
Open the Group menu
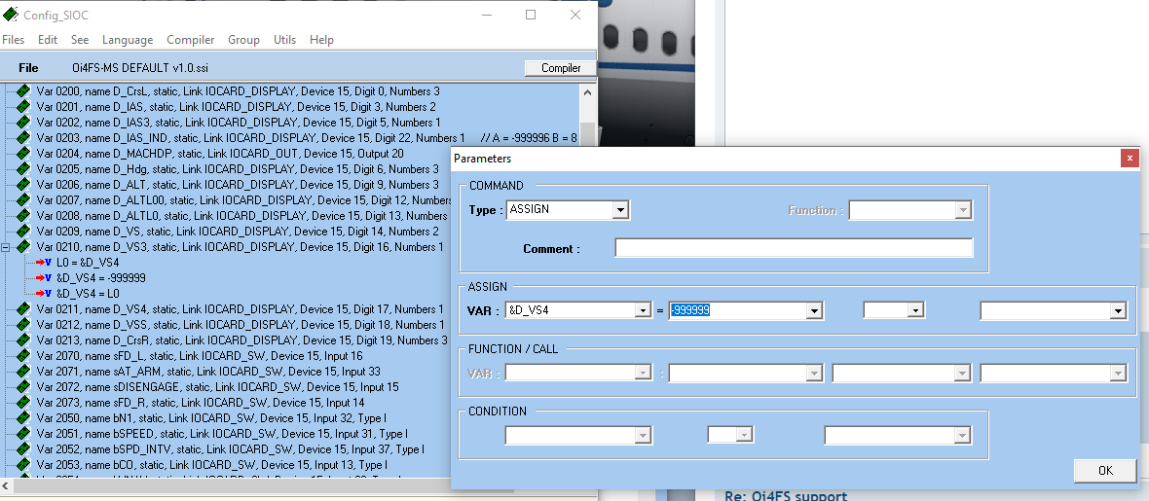click(243, 40)
